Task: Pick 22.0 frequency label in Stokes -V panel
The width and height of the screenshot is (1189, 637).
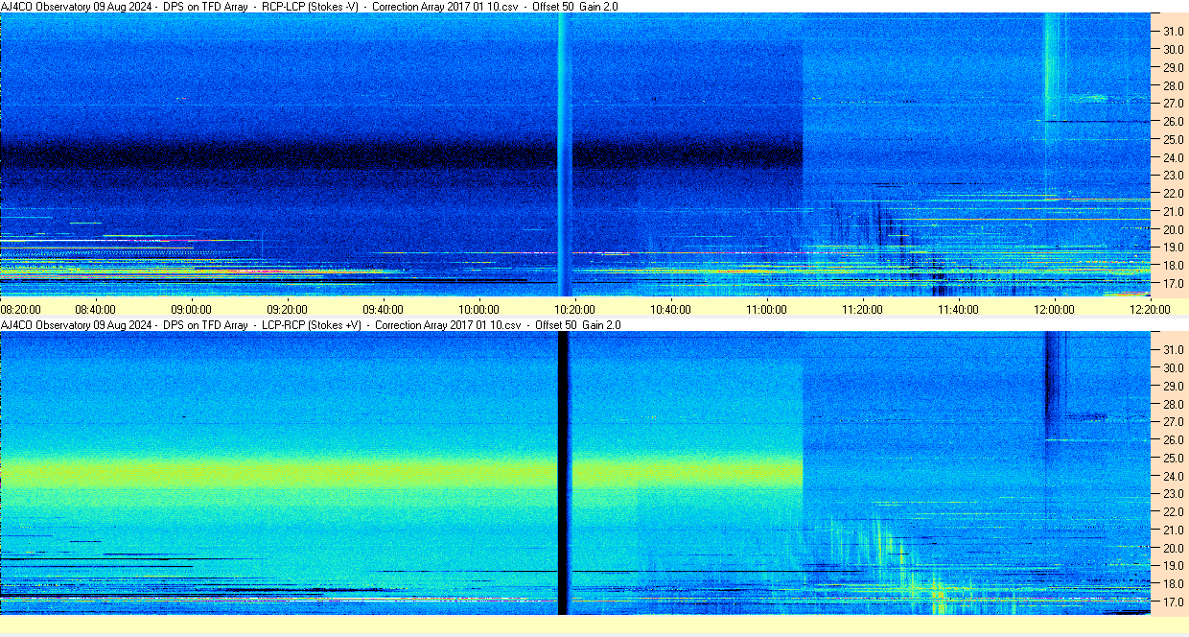Action: tap(1173, 194)
